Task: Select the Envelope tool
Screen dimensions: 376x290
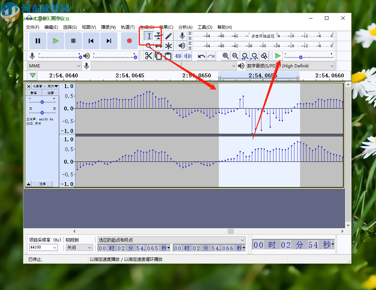Action: pos(159,36)
